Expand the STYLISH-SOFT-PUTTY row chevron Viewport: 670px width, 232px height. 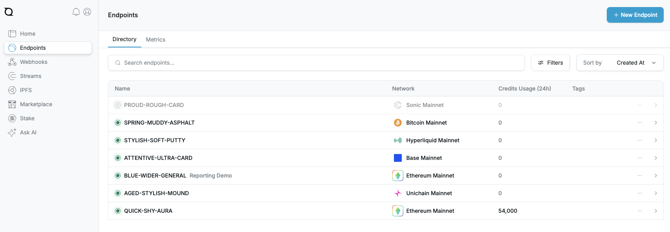(x=655, y=140)
